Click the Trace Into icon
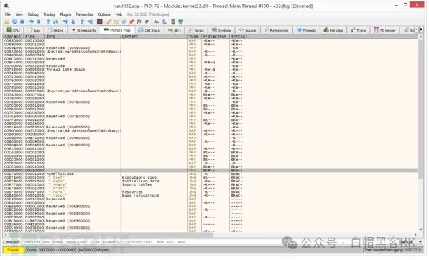Viewport: 429px width, 260px height. 65,22
